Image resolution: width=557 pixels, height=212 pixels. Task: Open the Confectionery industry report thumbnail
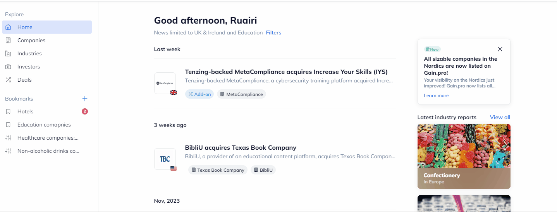point(464,156)
